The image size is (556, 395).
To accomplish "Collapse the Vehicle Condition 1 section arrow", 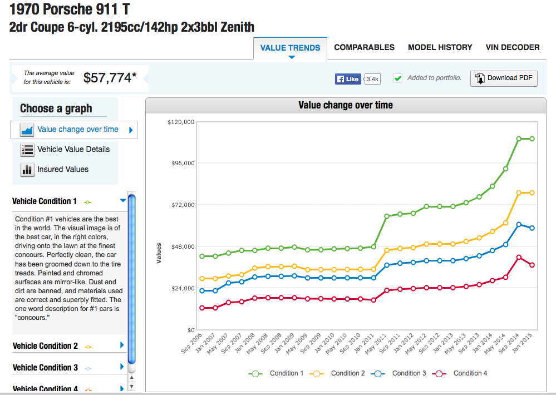I will (x=123, y=201).
